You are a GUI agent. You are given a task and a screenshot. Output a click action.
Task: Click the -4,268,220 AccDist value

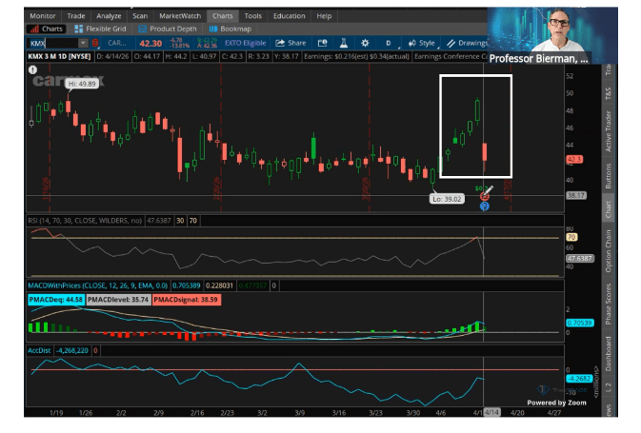(x=72, y=350)
